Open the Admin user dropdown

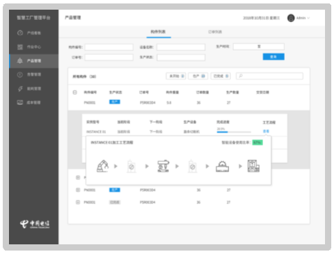pos(299,18)
